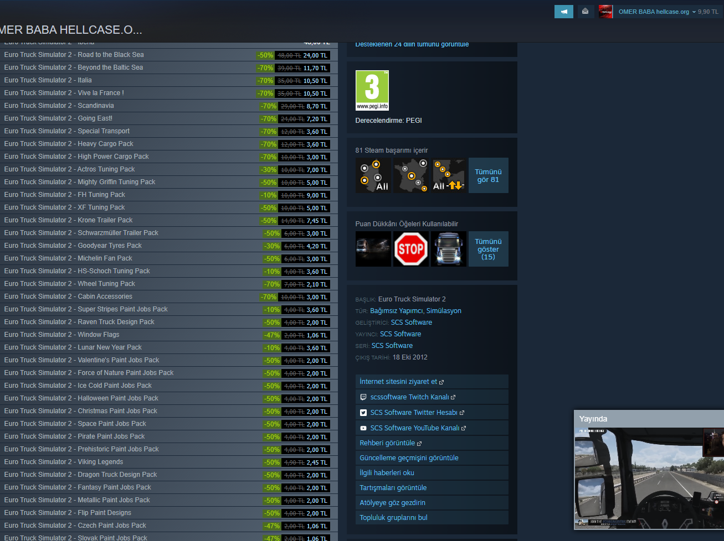
Task: Click the 'Yayında' live broadcast video thumbnail
Action: click(x=649, y=478)
